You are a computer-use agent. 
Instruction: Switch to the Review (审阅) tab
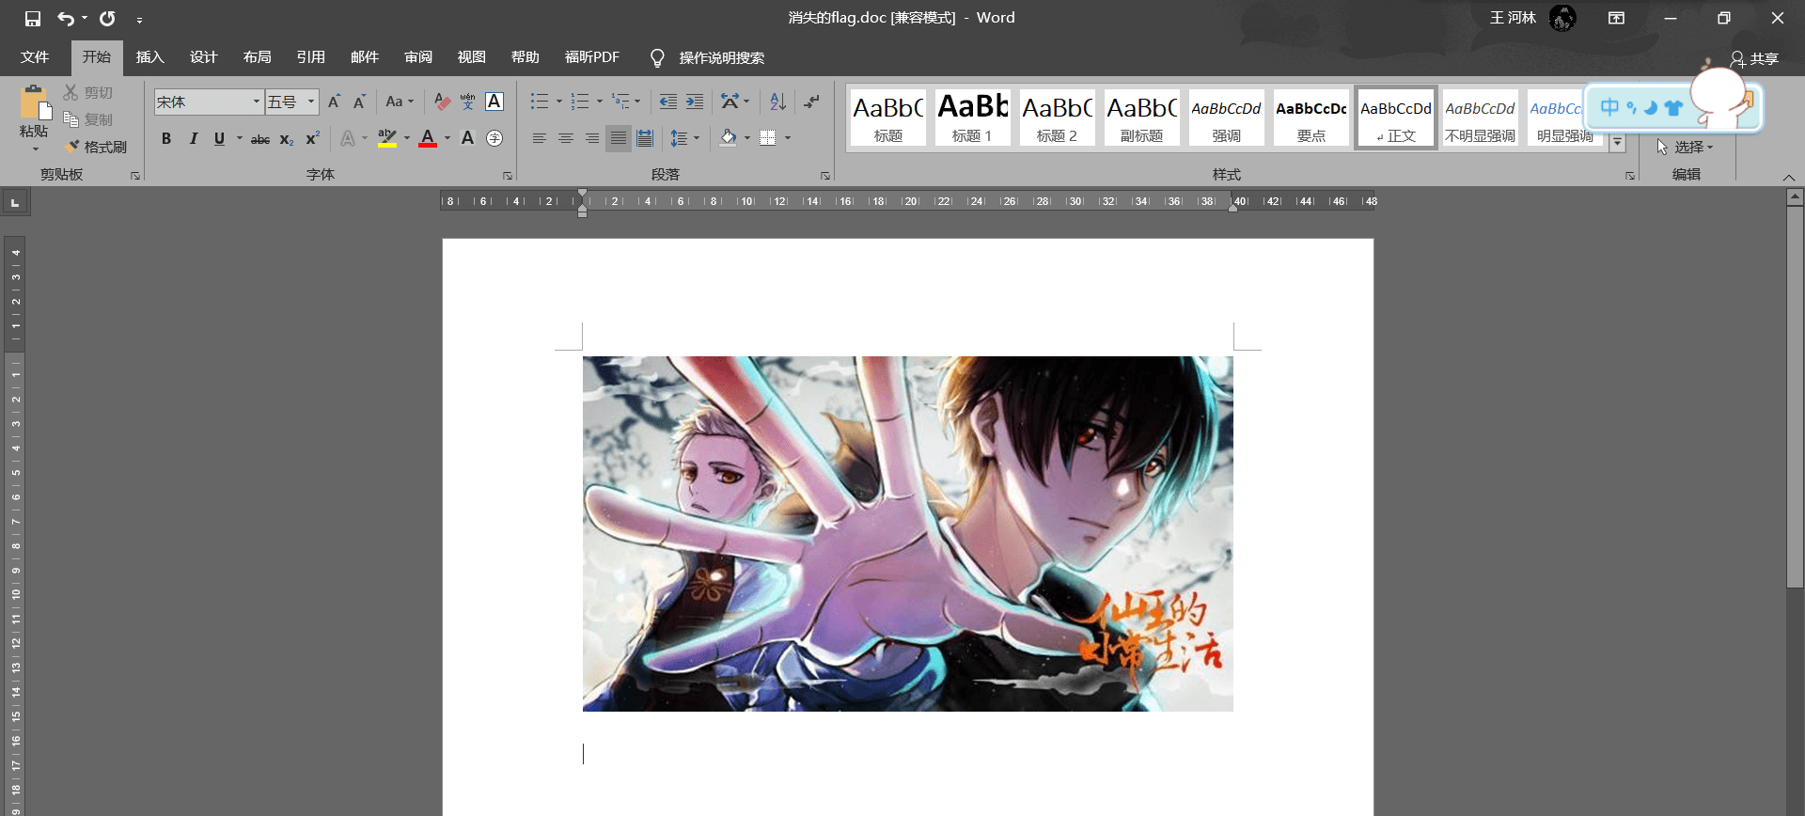click(418, 57)
